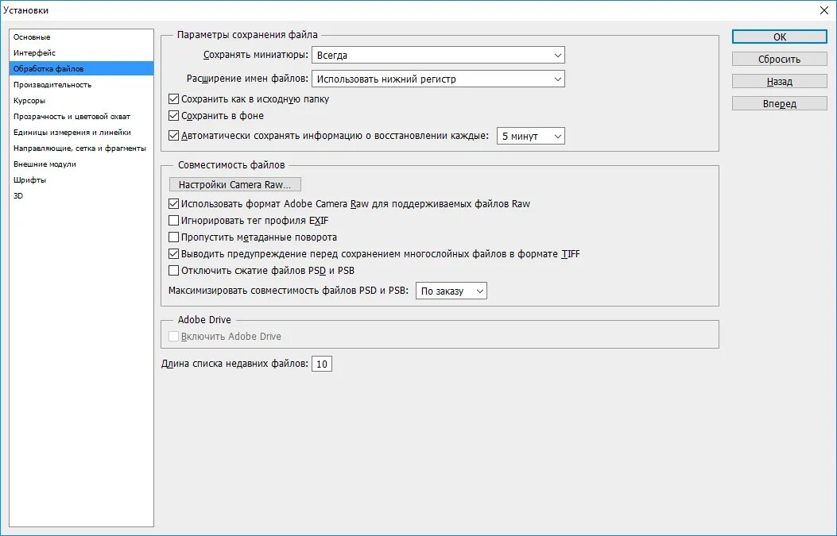
Task: Click the Назад button
Action: [779, 82]
